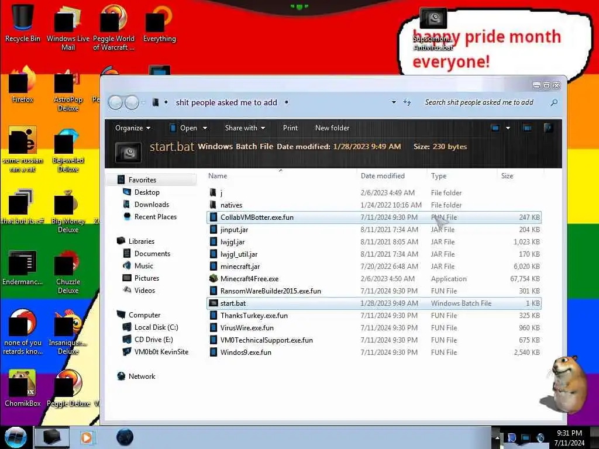
Task: Select Minecraft4Free.exe application
Action: click(374, 279)
